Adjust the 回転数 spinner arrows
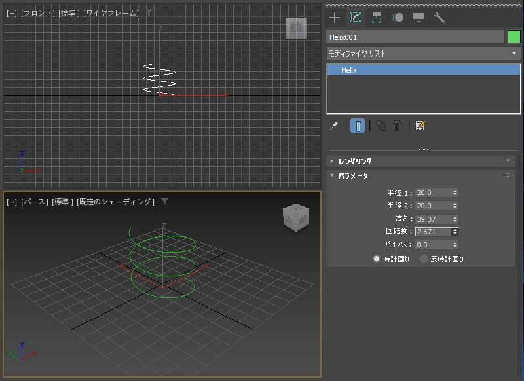This screenshot has height=381, width=524. (x=455, y=232)
